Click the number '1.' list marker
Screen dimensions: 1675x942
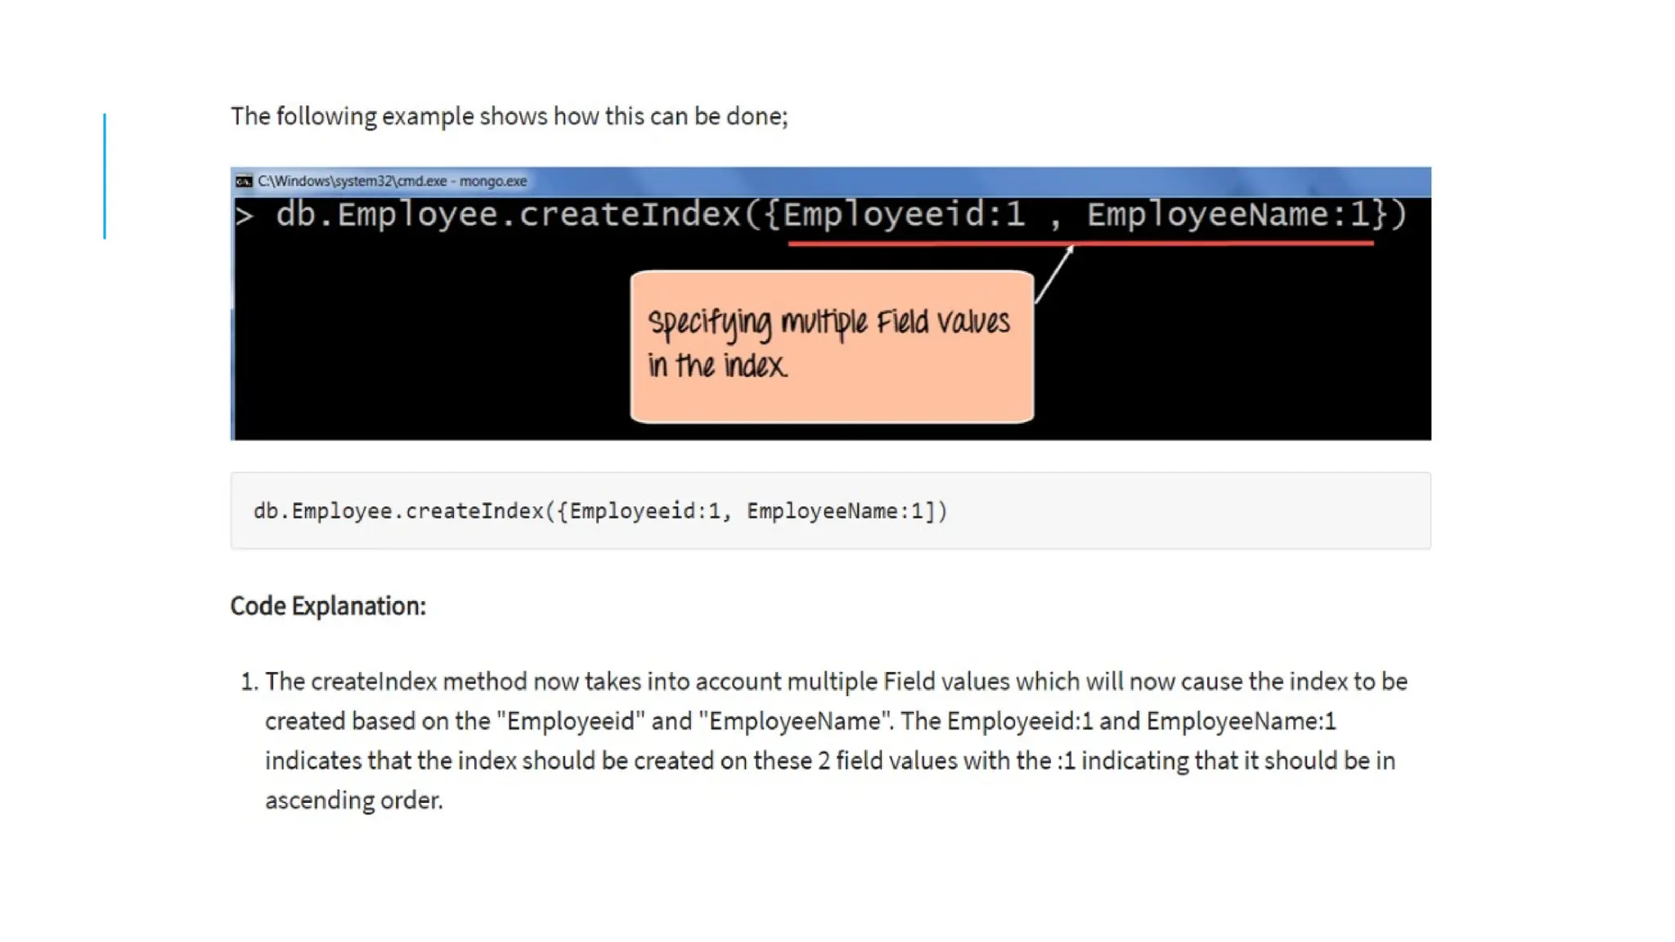tap(249, 681)
